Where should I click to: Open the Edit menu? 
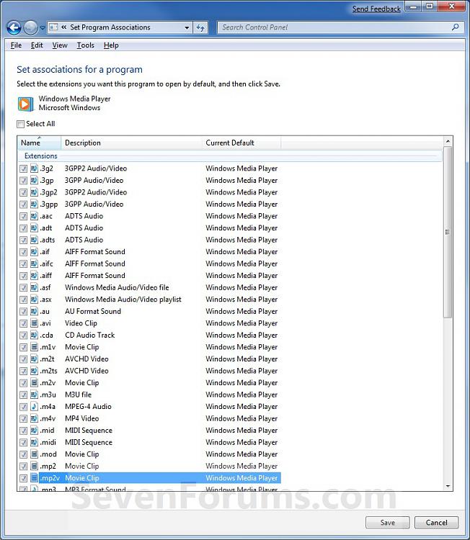click(37, 45)
